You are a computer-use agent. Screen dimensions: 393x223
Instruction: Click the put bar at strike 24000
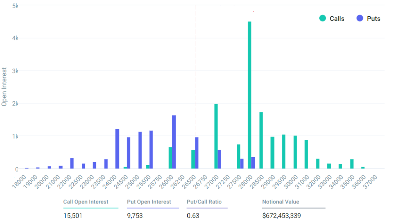click(117, 149)
